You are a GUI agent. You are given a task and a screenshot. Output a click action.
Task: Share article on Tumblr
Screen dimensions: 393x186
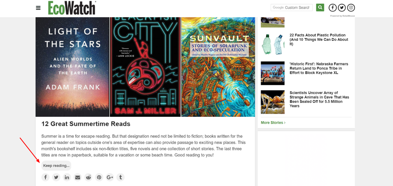(x=121, y=177)
